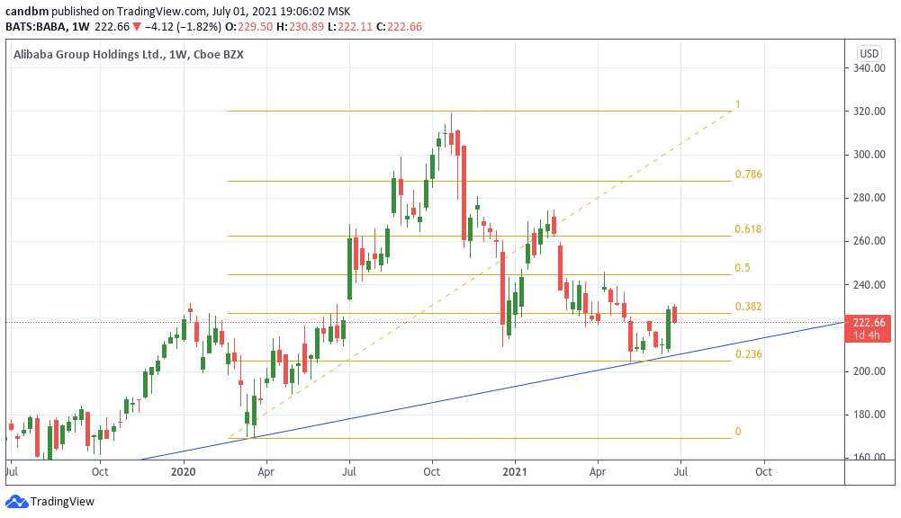Image resolution: width=901 pixels, height=518 pixels.
Task: Click the Fibonacci level 1 label
Action: coord(738,104)
